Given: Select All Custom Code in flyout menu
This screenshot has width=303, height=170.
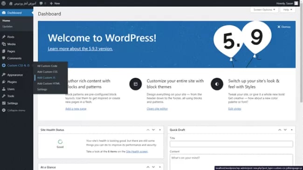Looking at the screenshot, I should click(x=47, y=66).
